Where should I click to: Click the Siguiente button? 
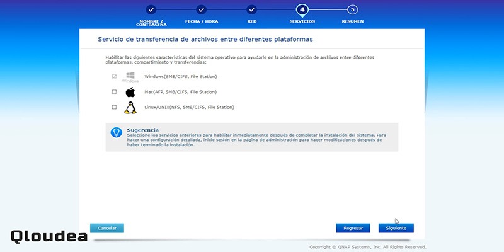click(x=396, y=228)
